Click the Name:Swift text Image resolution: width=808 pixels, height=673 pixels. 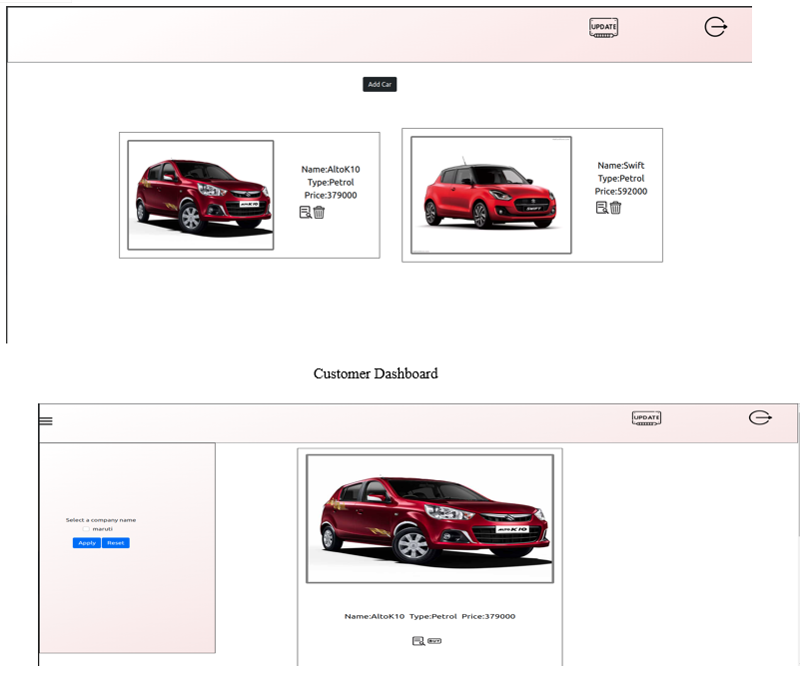tap(621, 166)
